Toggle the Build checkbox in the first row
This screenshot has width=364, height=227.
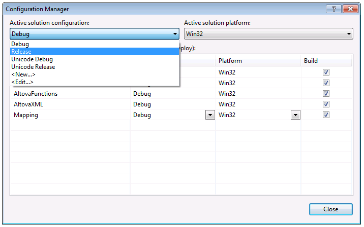(326, 72)
